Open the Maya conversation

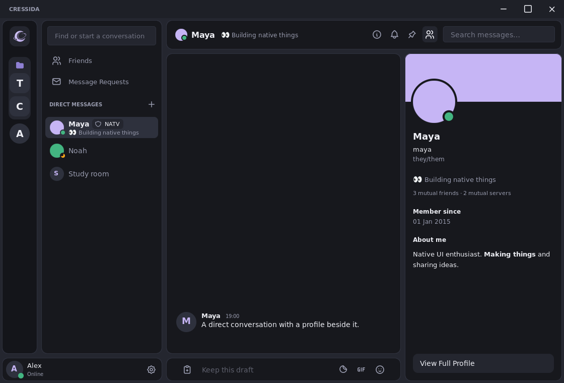click(102, 127)
